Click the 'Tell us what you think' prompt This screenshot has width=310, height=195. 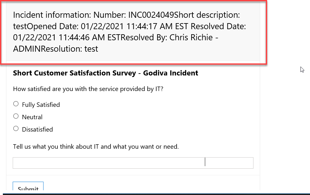click(x=96, y=146)
